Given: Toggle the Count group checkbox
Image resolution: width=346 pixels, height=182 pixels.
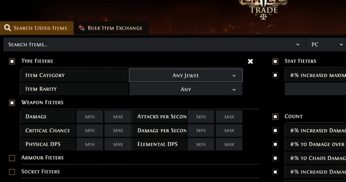Looking at the screenshot, I should point(275,117).
